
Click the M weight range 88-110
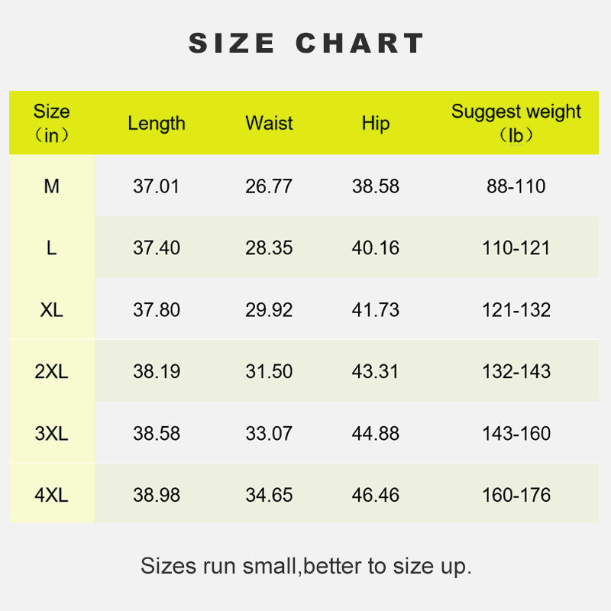tap(516, 186)
